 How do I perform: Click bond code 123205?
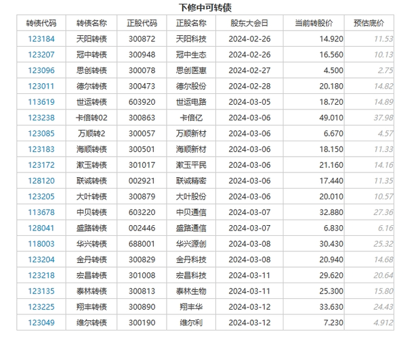41,197
